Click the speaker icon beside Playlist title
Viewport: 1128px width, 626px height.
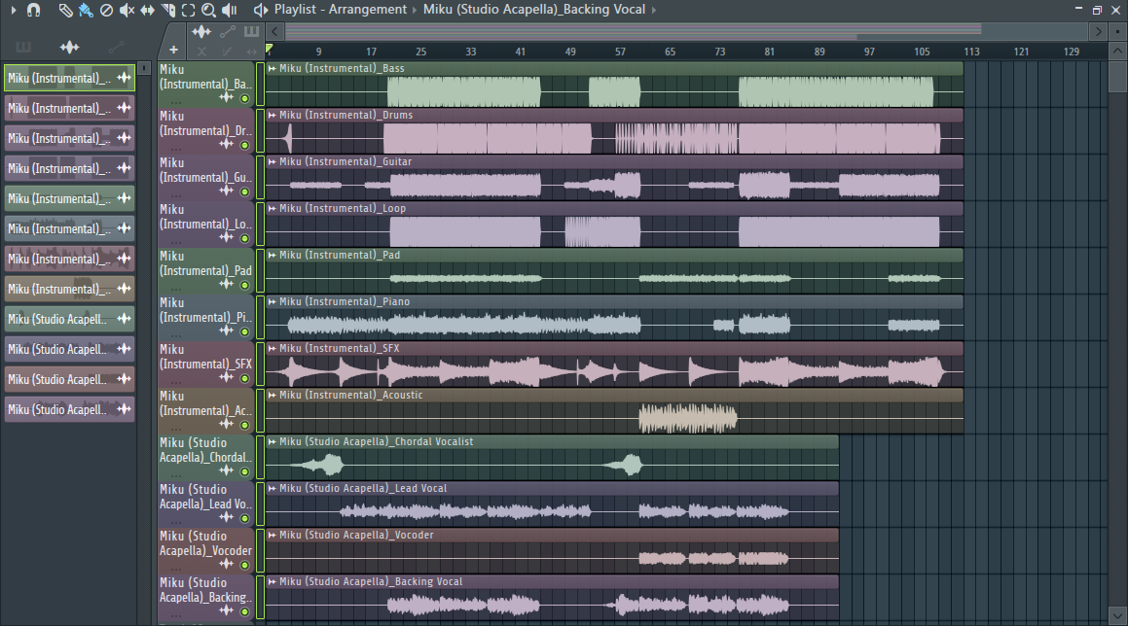[261, 10]
